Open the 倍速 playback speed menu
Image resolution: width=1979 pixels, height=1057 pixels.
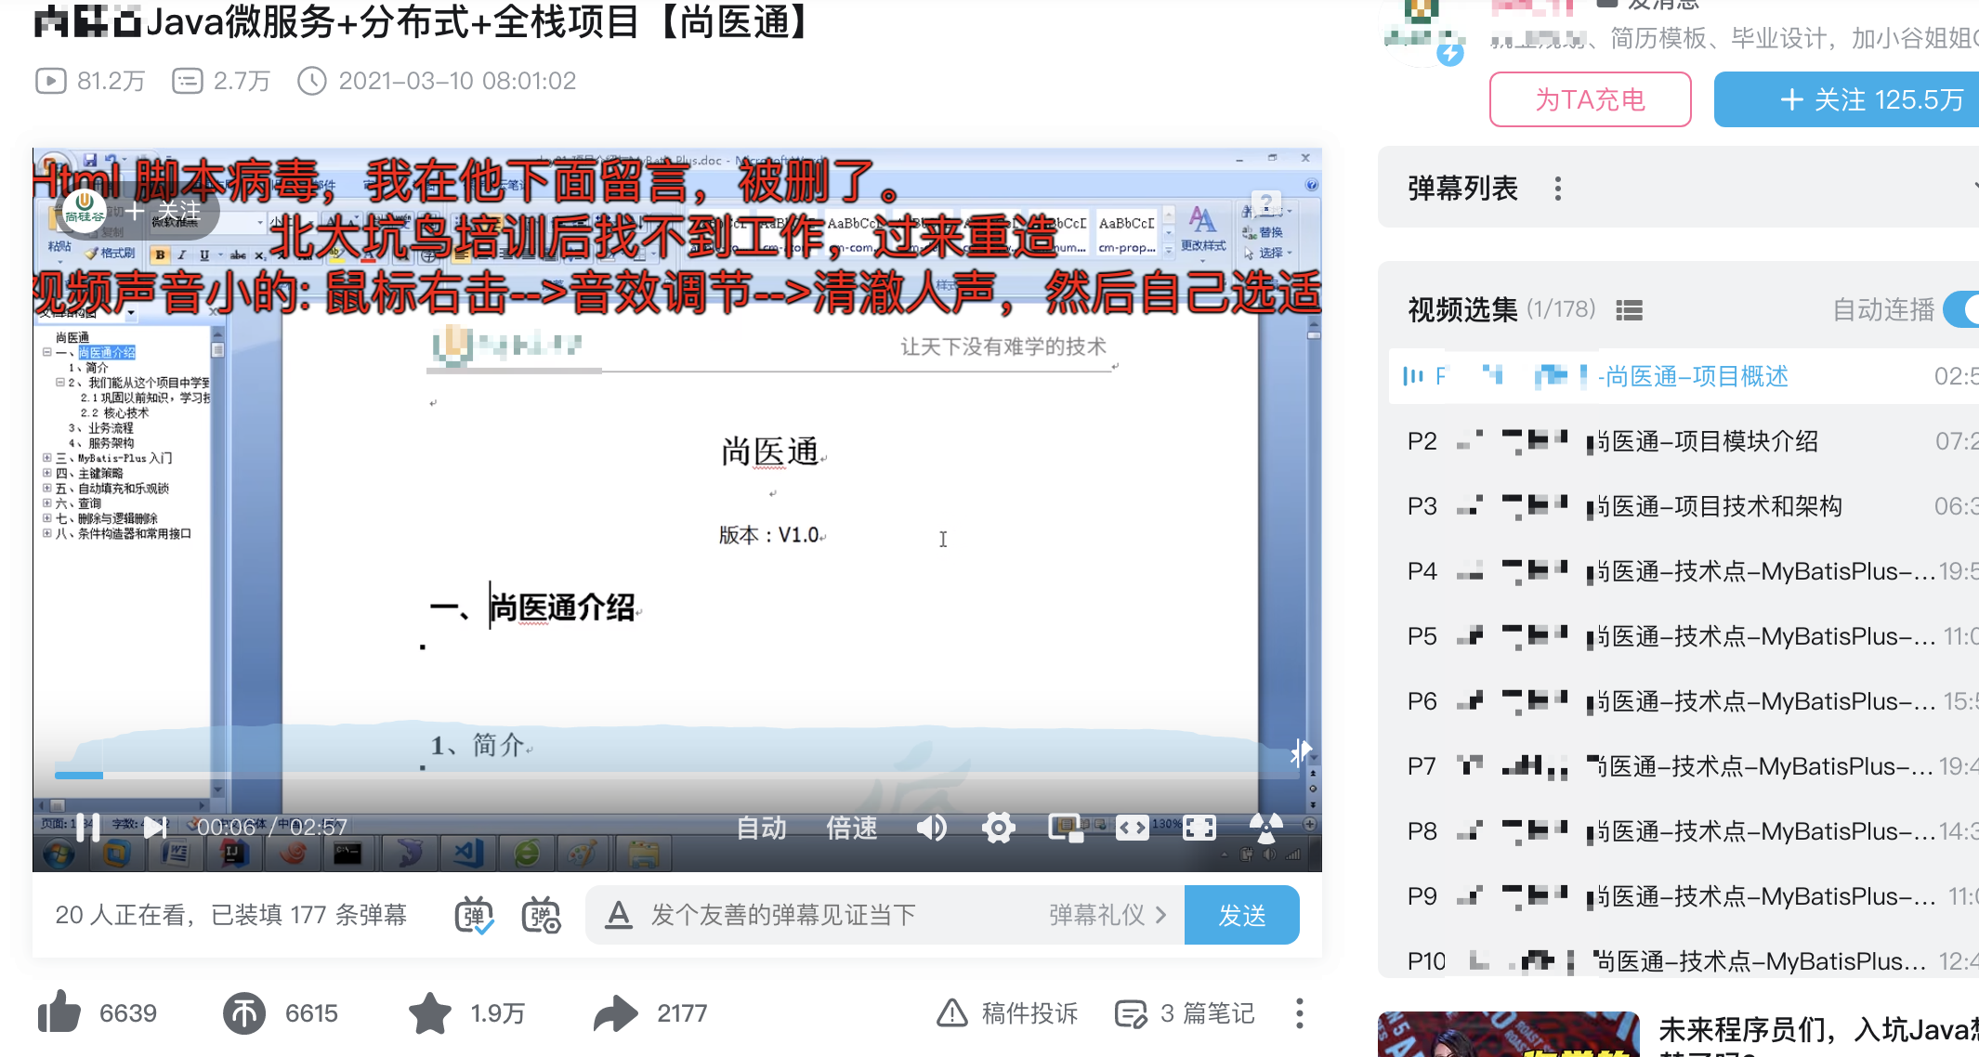click(x=852, y=827)
